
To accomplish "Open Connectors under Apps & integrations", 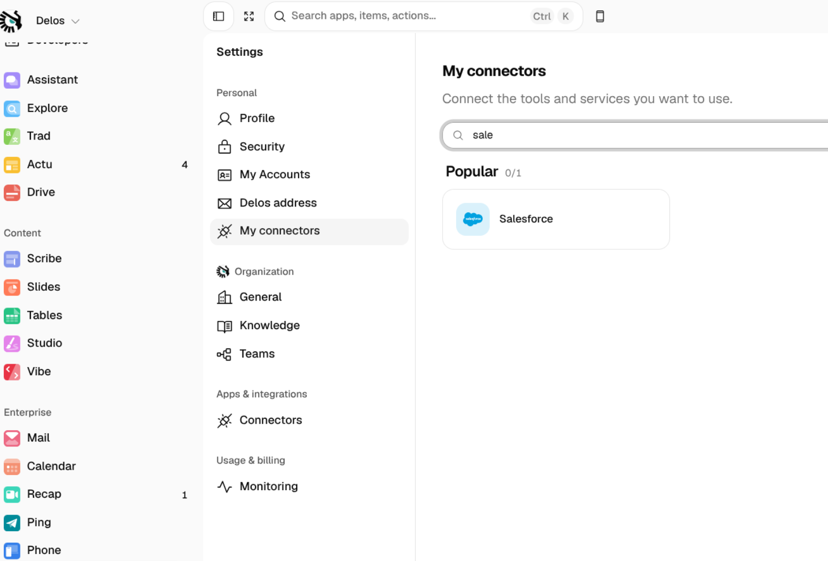I will (x=309, y=420).
